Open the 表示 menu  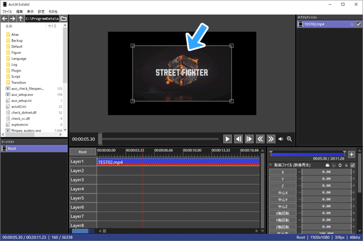pos(30,12)
